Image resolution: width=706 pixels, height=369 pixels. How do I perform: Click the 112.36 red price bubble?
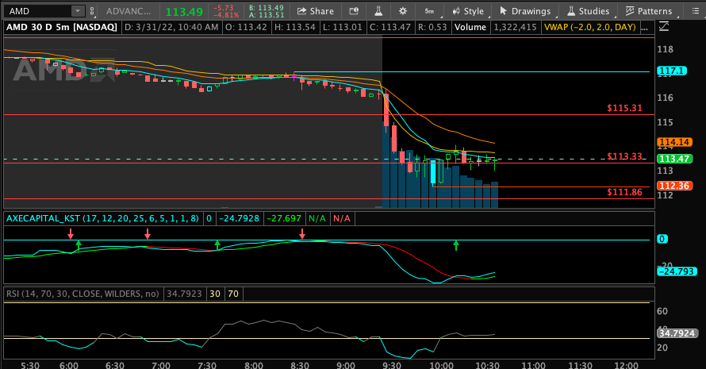click(674, 186)
